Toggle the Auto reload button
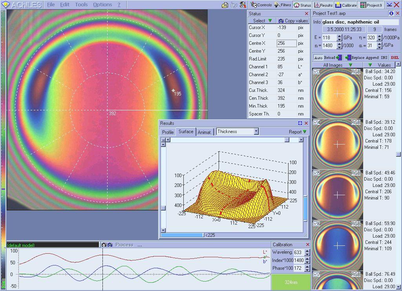Image resolution: width=402 pixels, height=291 pixels. pos(318,58)
